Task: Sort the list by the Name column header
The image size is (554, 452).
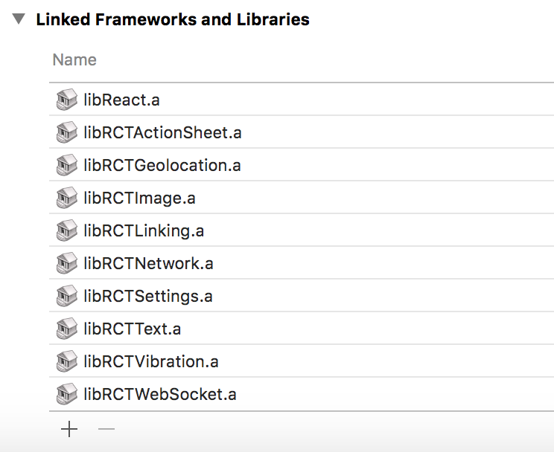Action: point(74,60)
